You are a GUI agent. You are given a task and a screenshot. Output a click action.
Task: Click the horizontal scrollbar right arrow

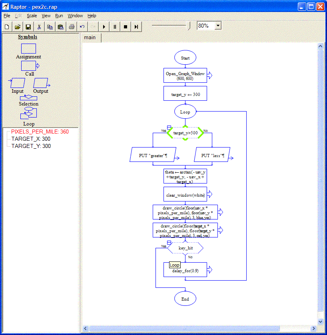point(313,328)
